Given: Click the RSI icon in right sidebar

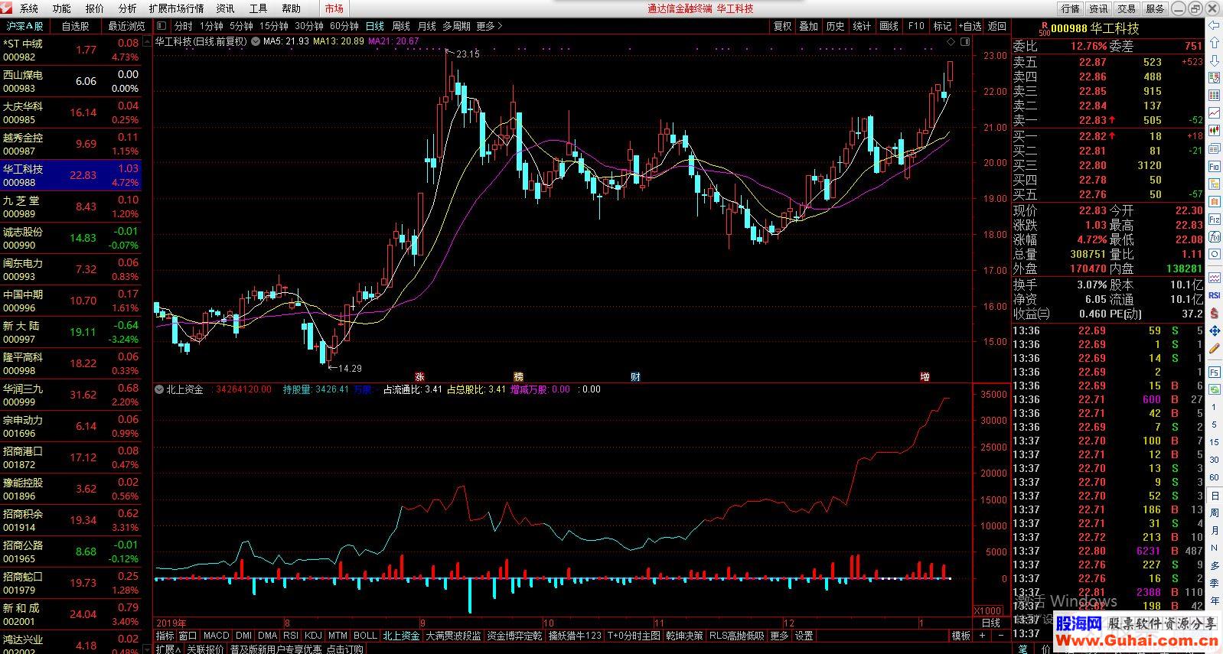Looking at the screenshot, I should tap(1214, 295).
